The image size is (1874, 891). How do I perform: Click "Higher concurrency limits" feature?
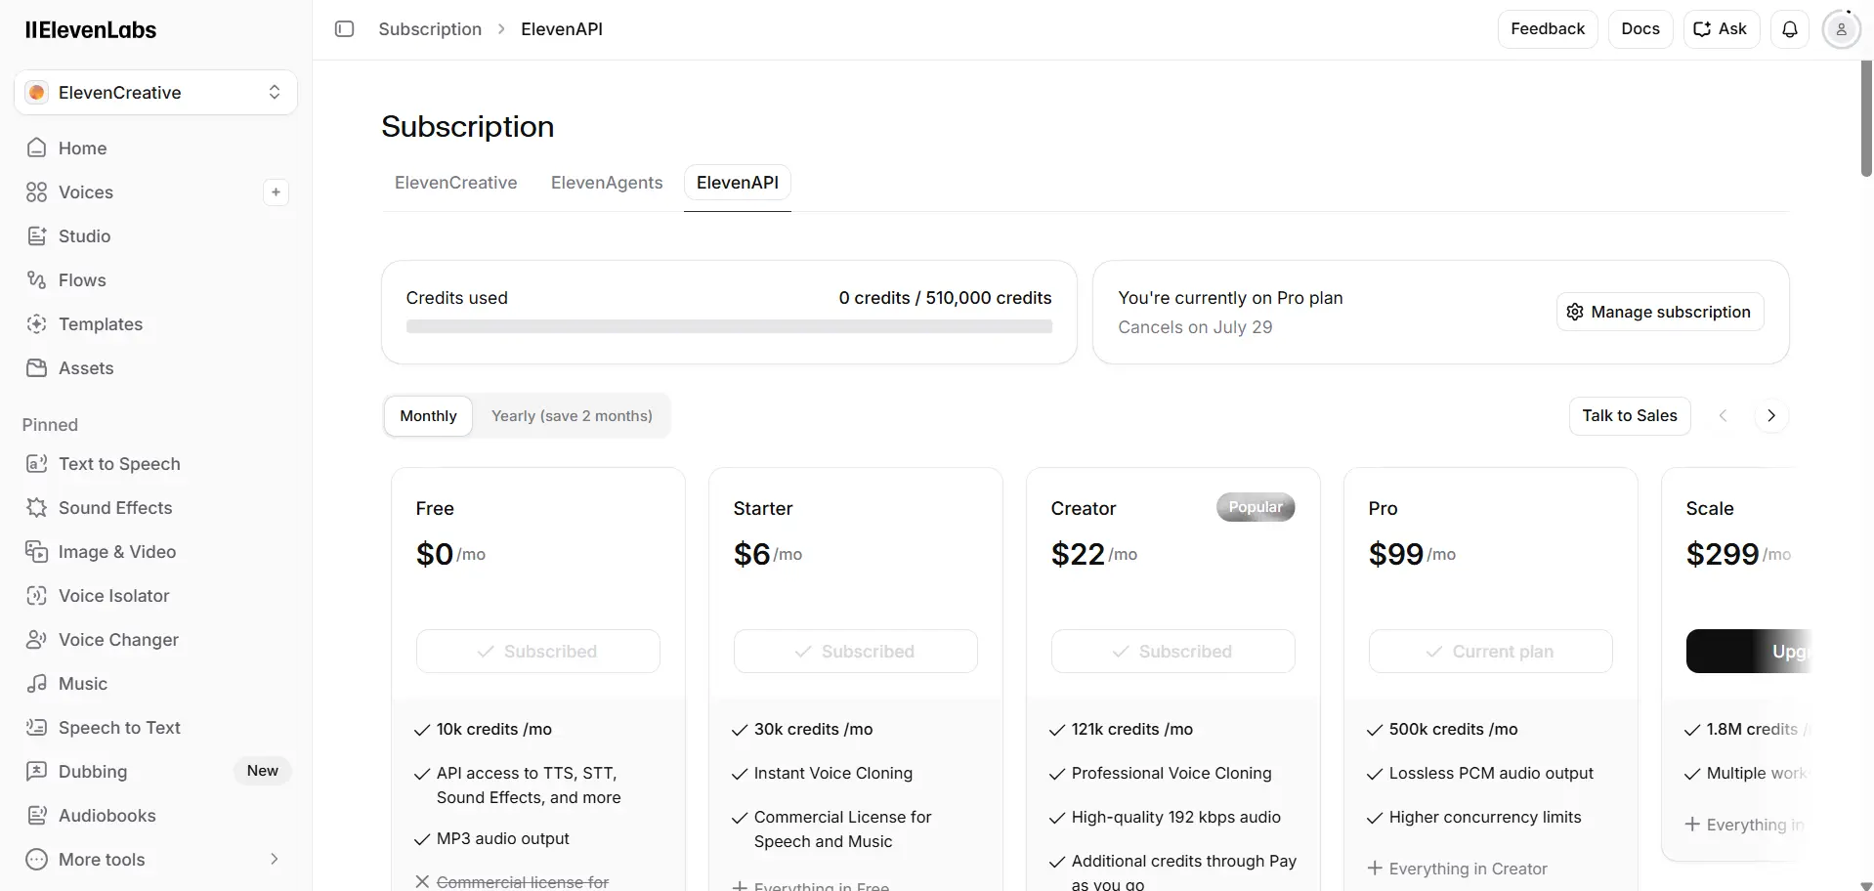click(x=1485, y=818)
